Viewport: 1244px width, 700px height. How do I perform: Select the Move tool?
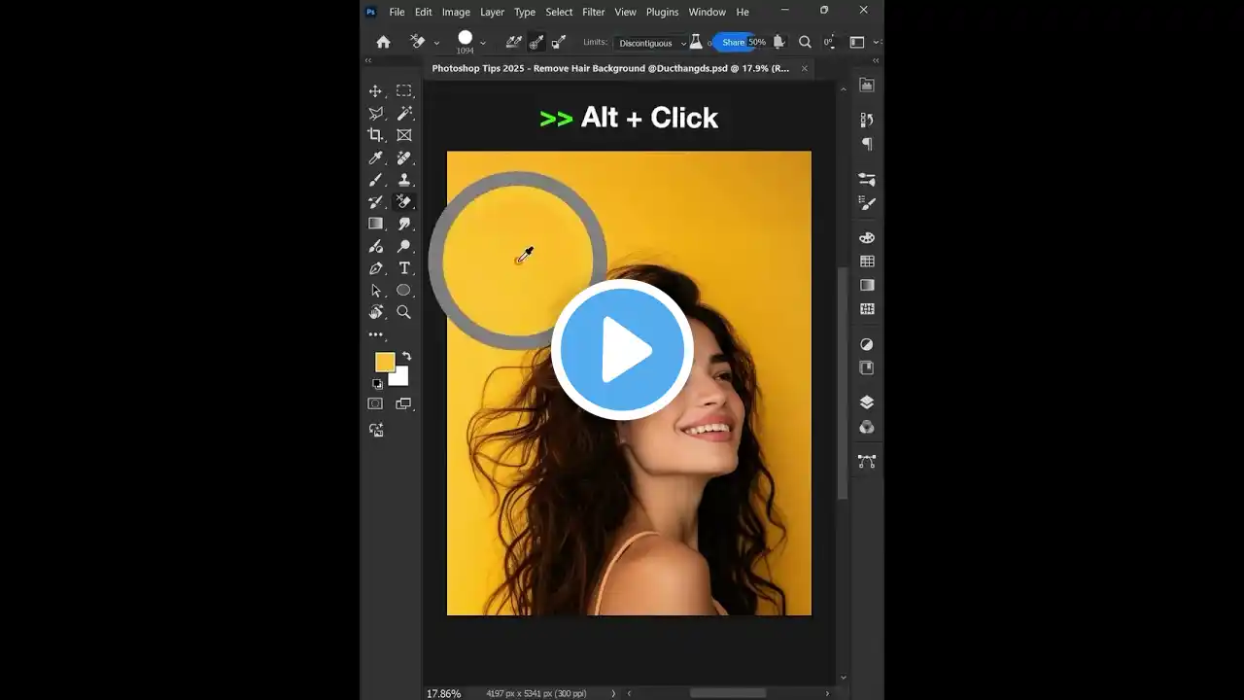[x=375, y=90]
